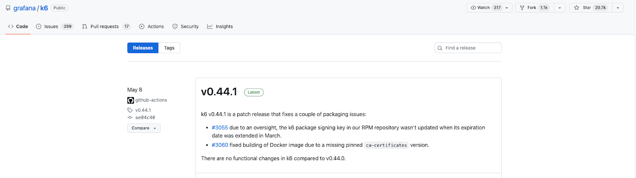Viewport: 636px width, 178px height.
Task: Click the eye icon on Watch
Action: click(x=473, y=8)
